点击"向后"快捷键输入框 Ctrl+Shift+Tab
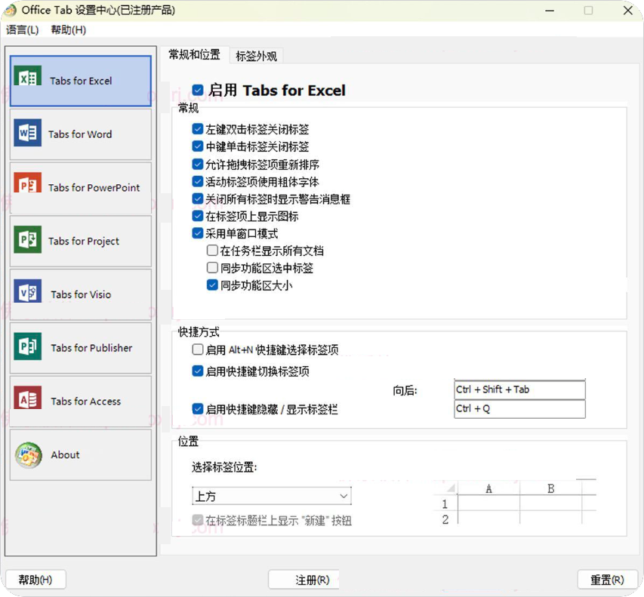Screen dimensions: 644x597 [x=519, y=389]
